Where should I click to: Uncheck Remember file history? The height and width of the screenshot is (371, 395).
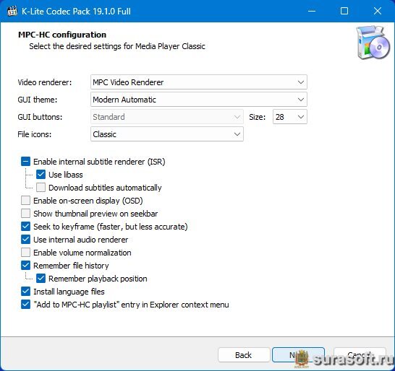[x=26, y=266]
